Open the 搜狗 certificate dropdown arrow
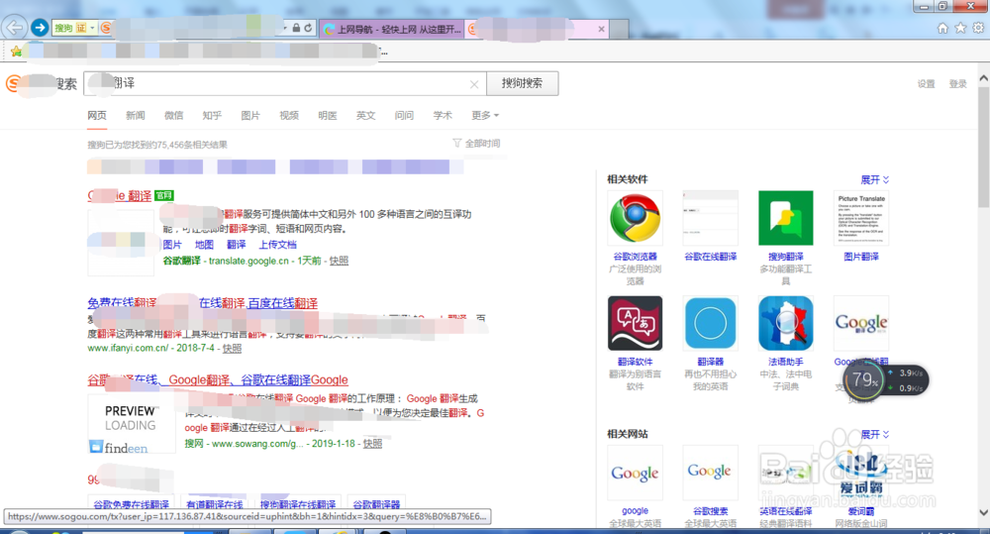The height and width of the screenshot is (534, 990). [x=92, y=28]
